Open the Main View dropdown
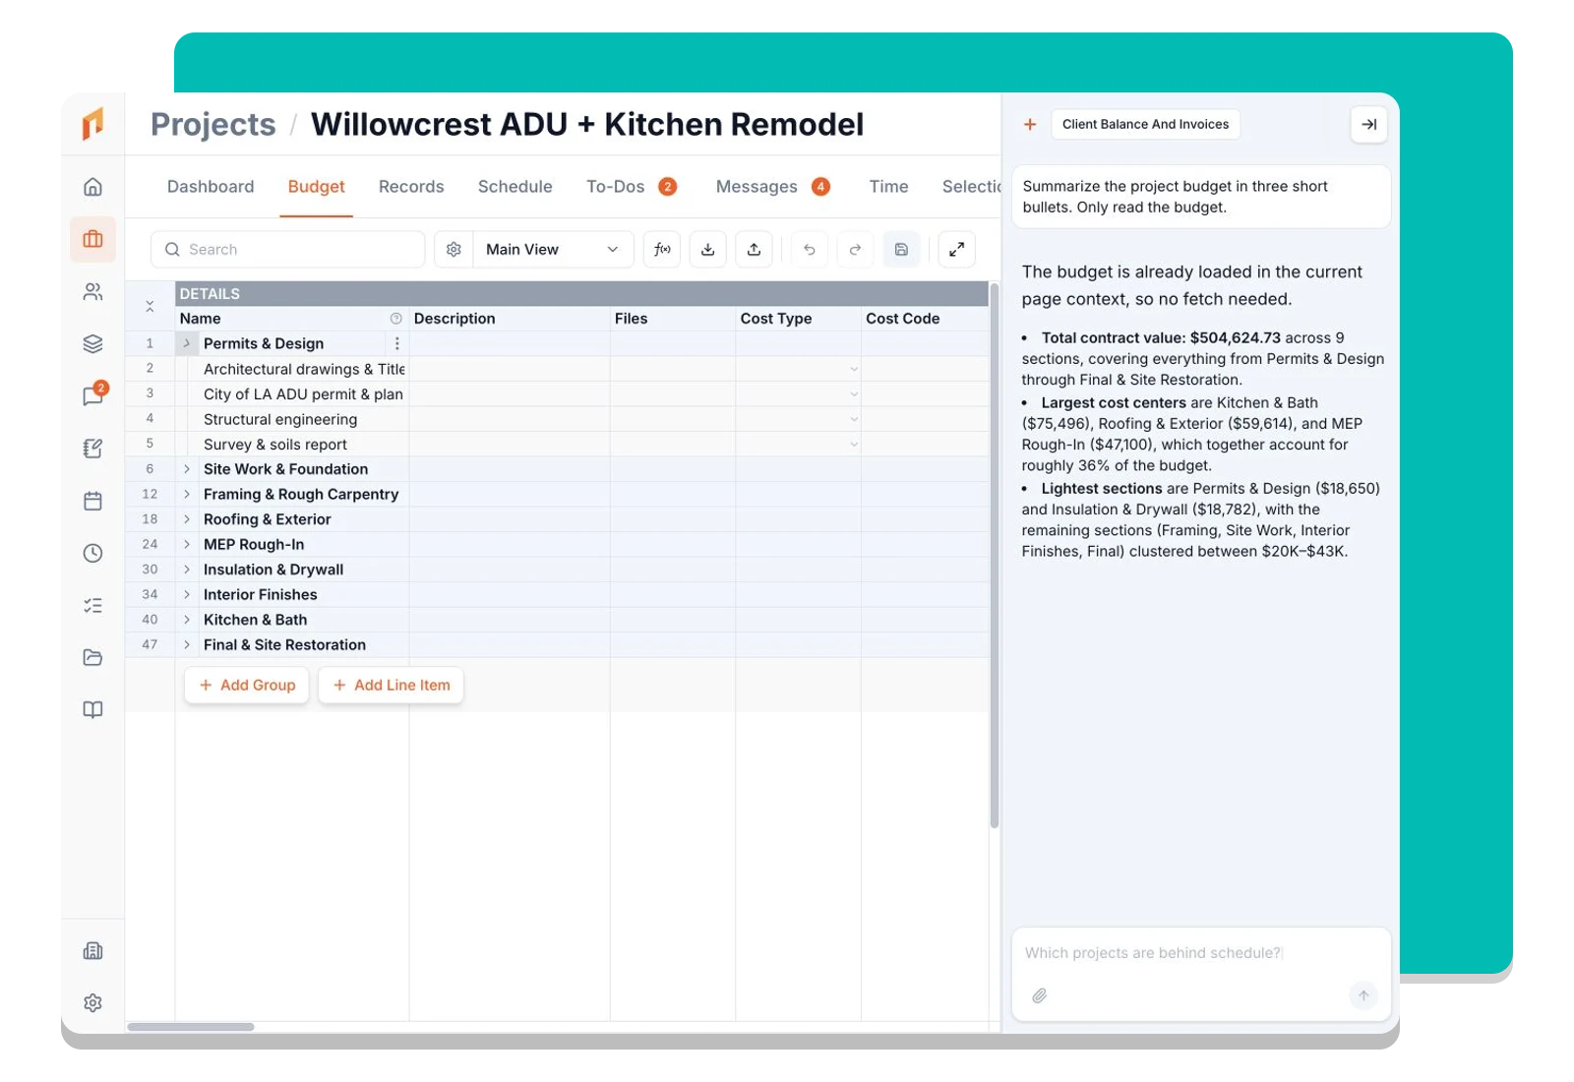The image size is (1574, 1082). 552,249
